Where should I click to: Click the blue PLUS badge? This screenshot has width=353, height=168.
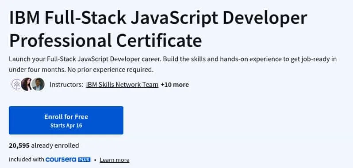click(x=84, y=160)
